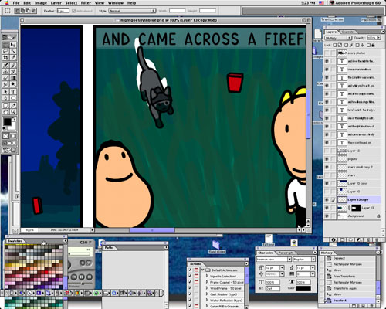Click the document horizontal scrollbar thumb

coord(151,229)
